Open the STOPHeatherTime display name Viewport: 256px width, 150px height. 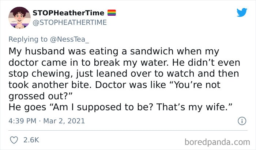[x=68, y=13]
